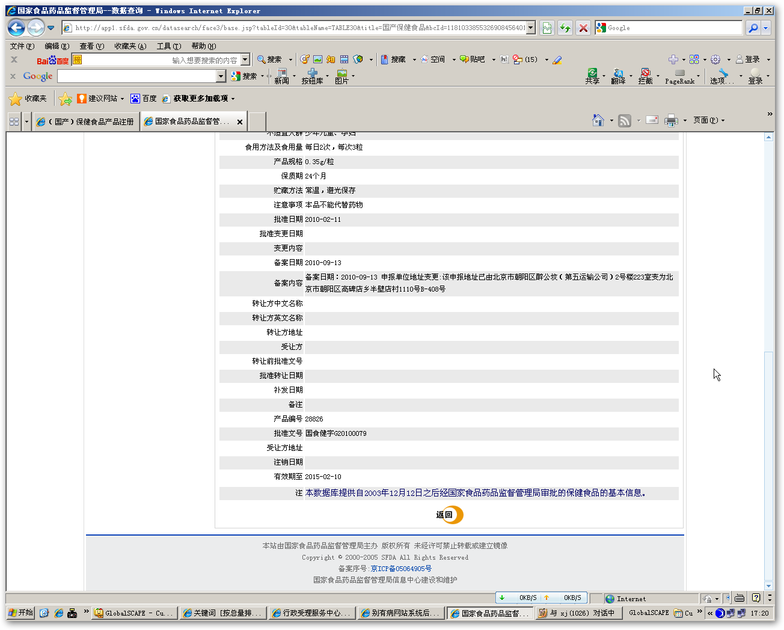784x630 pixels.
Task: Click the Print icon in command bar
Action: (671, 120)
